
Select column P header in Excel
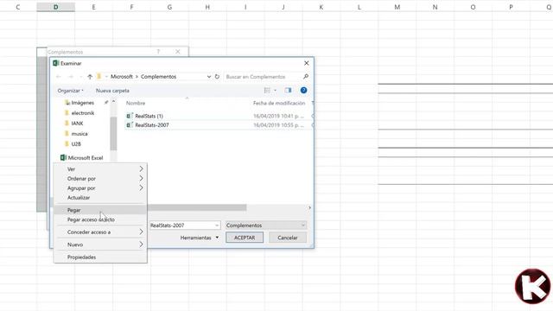click(x=511, y=7)
